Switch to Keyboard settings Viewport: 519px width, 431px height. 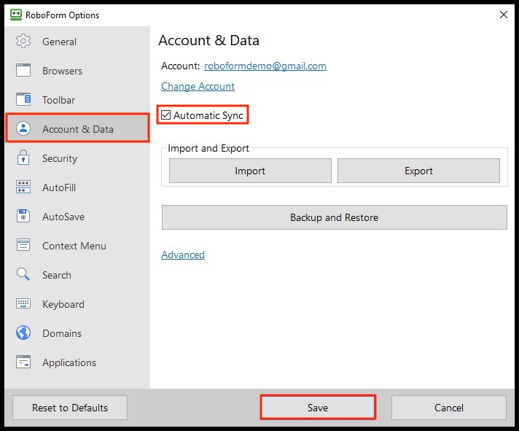(x=77, y=303)
